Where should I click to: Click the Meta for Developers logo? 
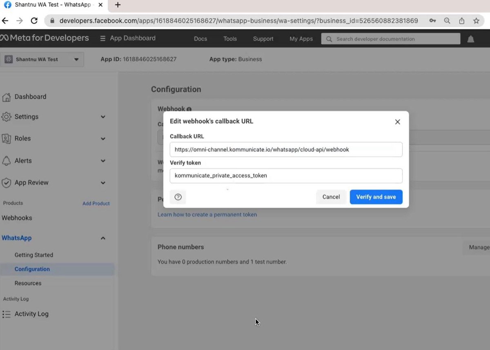(45, 38)
